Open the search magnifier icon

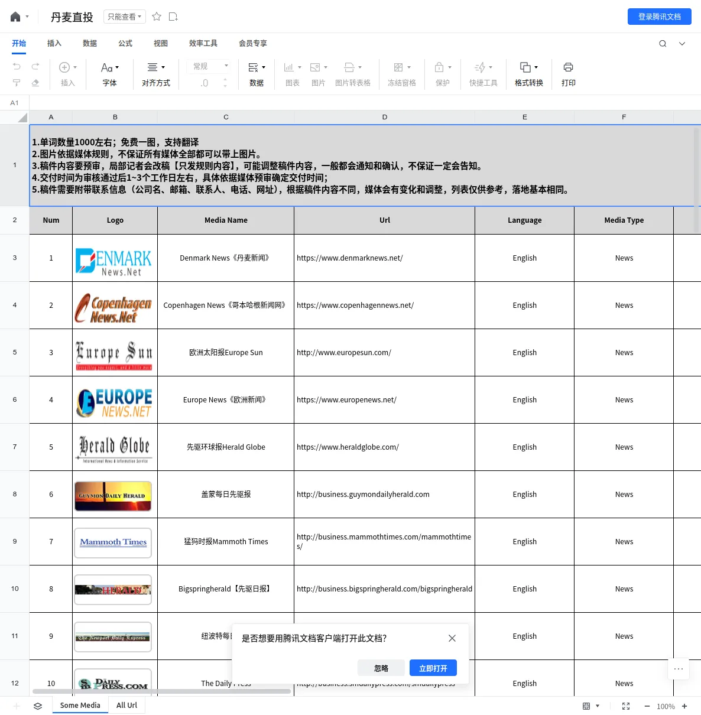click(x=663, y=44)
